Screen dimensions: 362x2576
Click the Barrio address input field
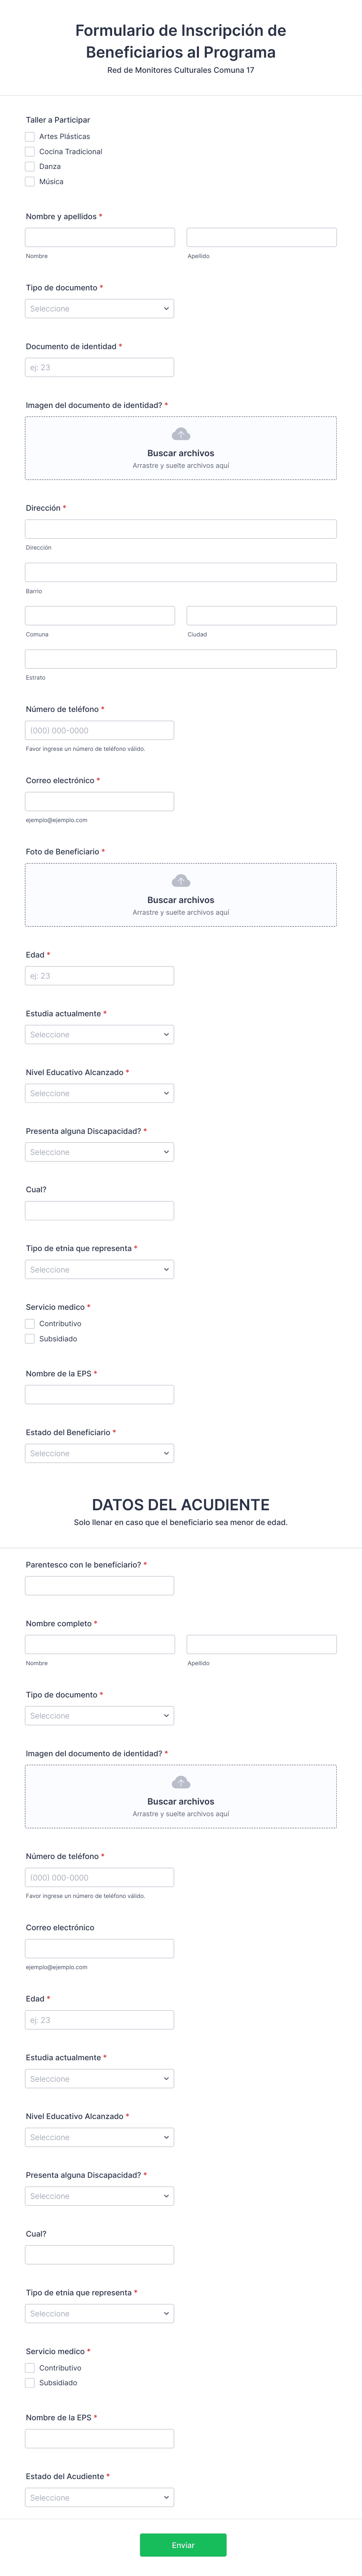181,572
